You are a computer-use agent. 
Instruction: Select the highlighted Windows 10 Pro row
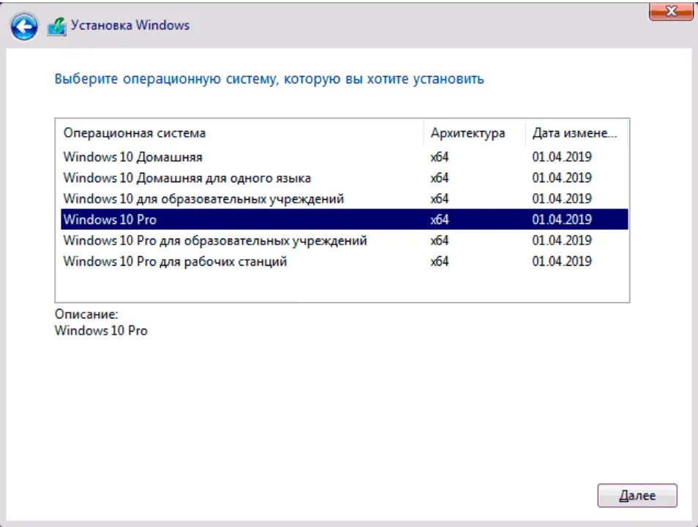[x=345, y=219]
